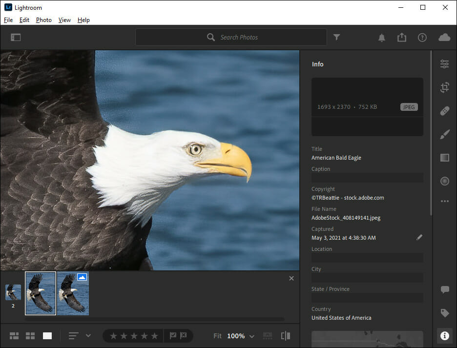The height and width of the screenshot is (348, 457).
Task: Open the share options icon
Action: pyautogui.click(x=401, y=37)
